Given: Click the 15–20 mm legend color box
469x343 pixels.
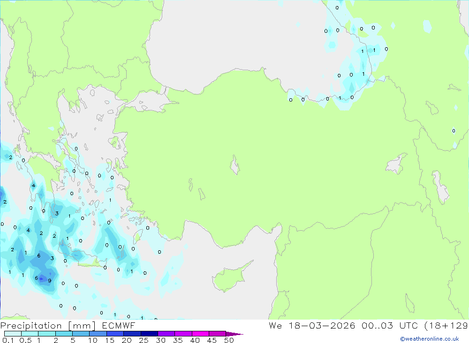Looking at the screenshot, I should [115, 334].
